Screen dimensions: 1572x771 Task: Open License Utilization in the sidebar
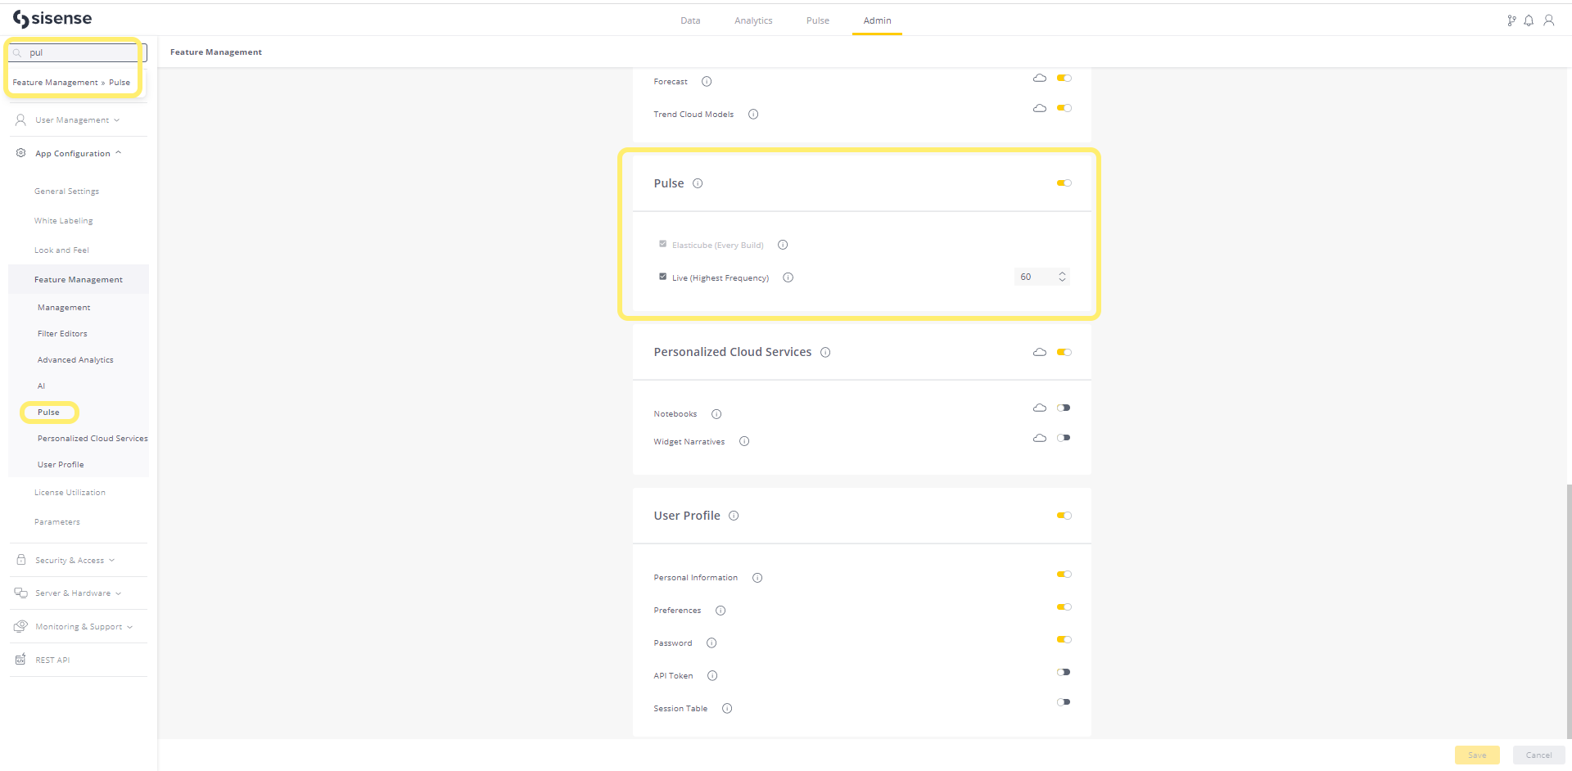(70, 493)
